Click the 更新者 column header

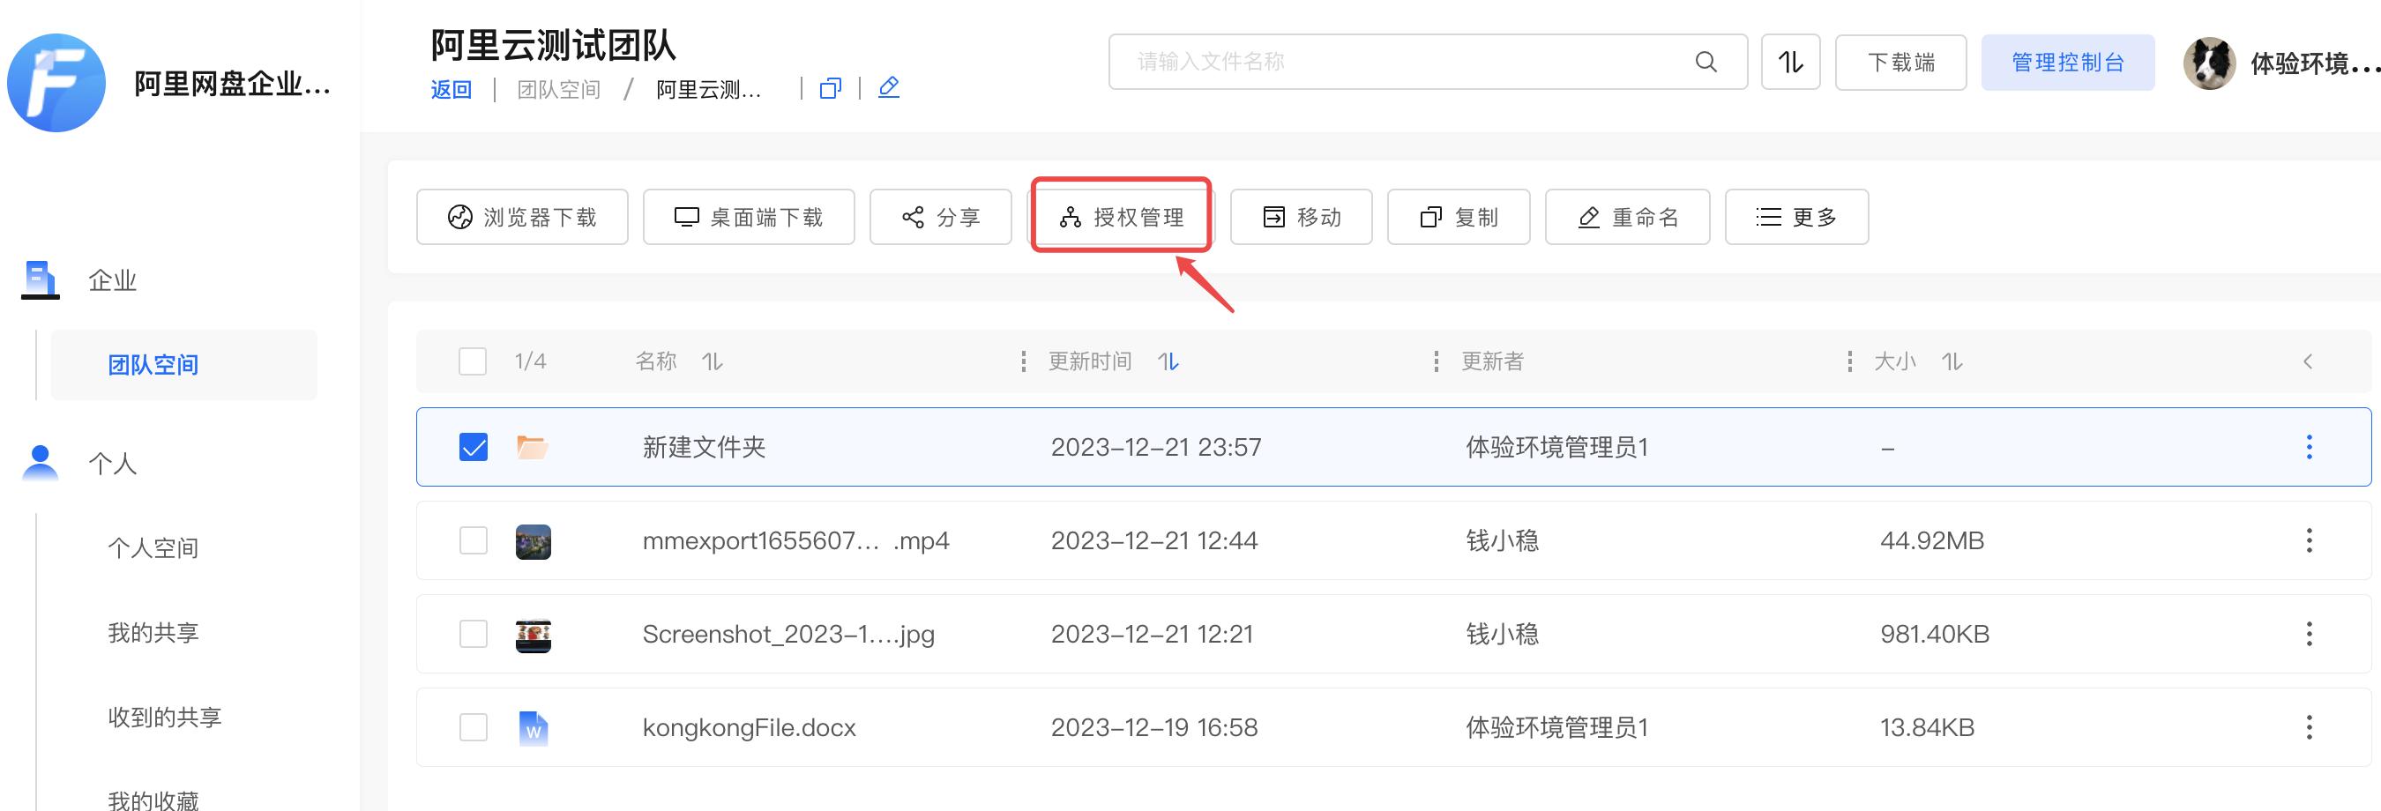(1492, 361)
